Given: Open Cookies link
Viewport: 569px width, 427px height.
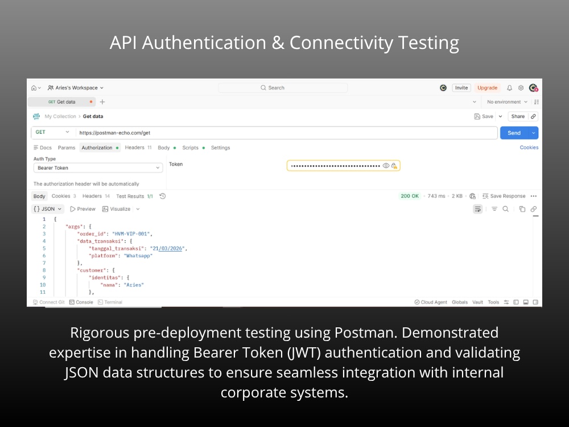Looking at the screenshot, I should coord(529,147).
